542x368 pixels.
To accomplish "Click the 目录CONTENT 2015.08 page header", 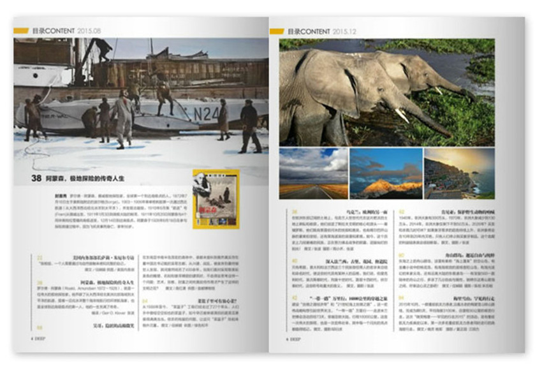I will click(66, 31).
